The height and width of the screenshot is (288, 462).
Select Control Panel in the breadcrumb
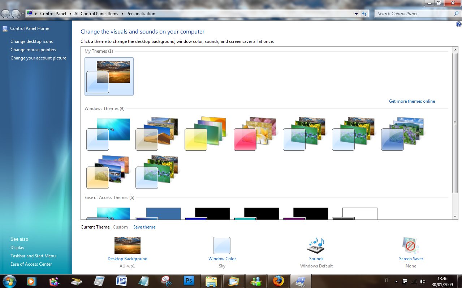[53, 14]
